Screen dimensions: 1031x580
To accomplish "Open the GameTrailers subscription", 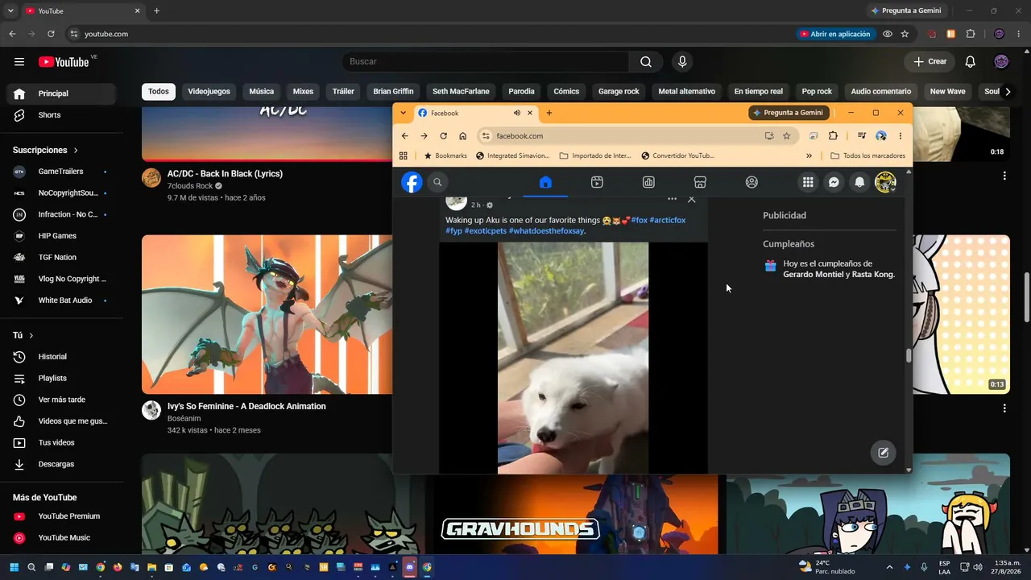I will click(61, 172).
